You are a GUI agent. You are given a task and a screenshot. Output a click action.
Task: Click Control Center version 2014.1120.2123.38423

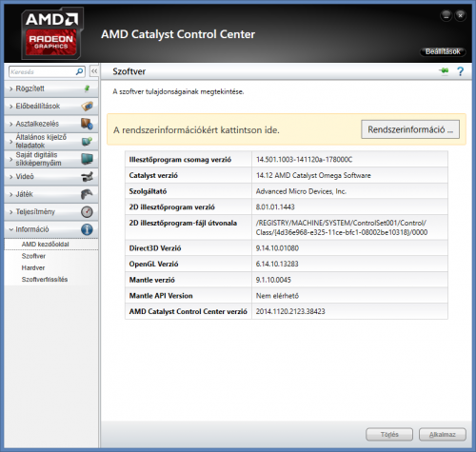point(290,311)
